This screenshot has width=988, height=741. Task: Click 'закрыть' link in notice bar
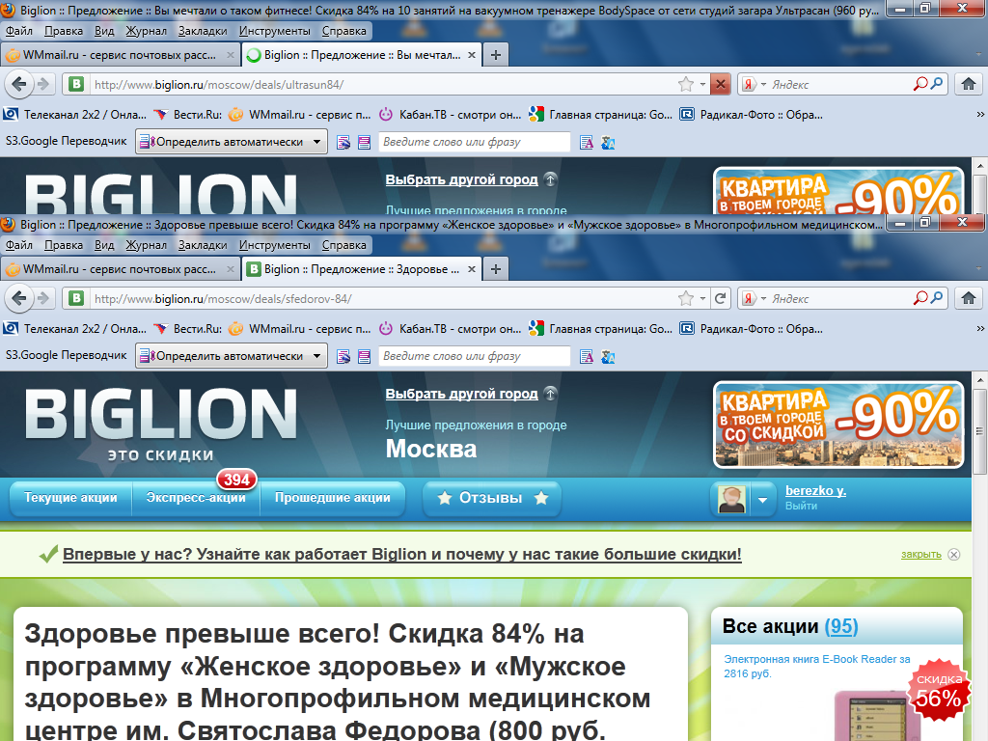tap(920, 555)
